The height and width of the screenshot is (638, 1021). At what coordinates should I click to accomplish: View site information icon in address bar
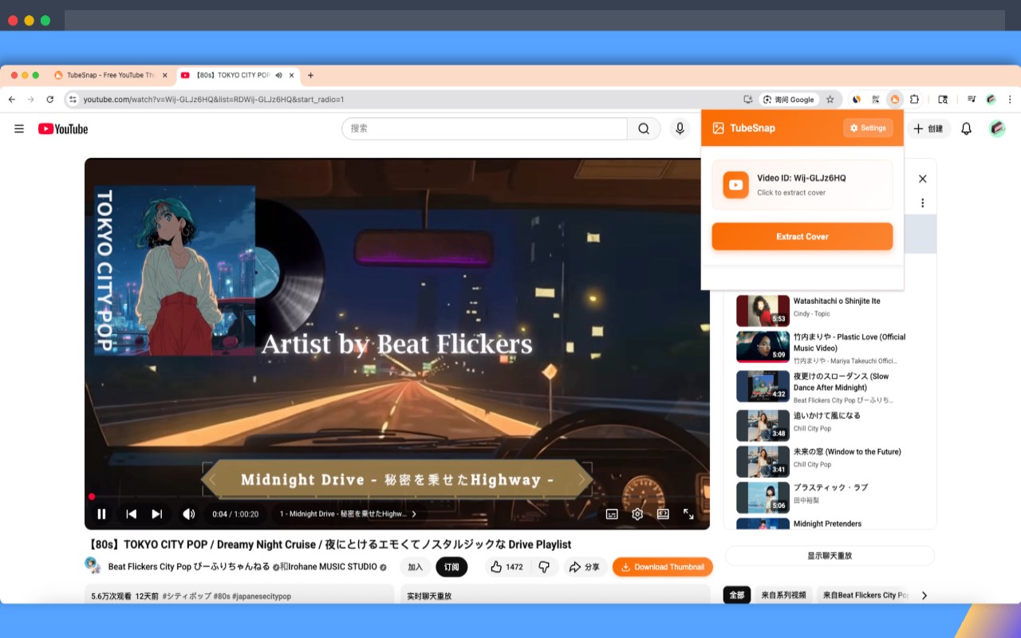pyautogui.click(x=73, y=100)
